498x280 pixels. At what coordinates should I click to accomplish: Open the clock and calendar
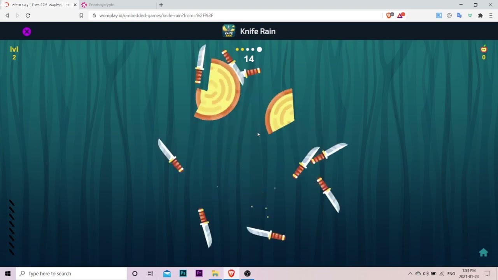point(468,273)
